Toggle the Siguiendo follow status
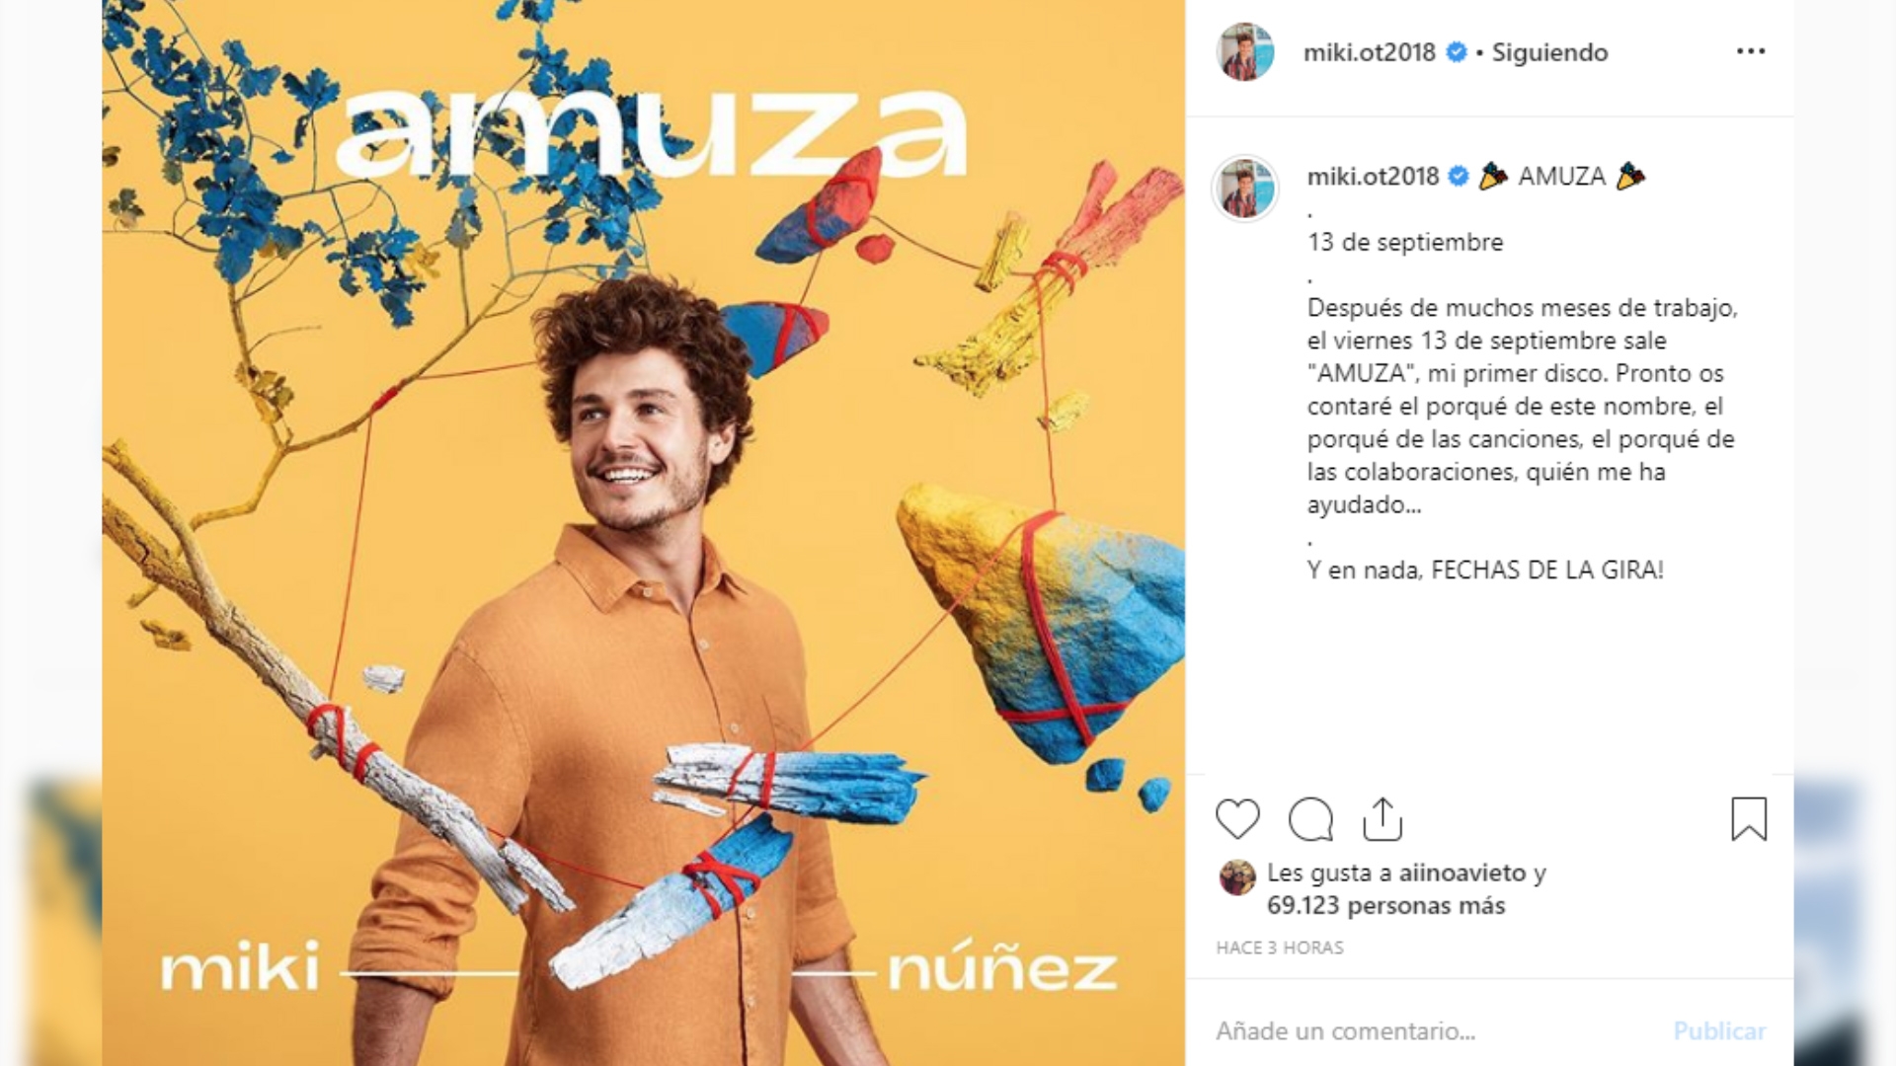 click(x=1549, y=52)
